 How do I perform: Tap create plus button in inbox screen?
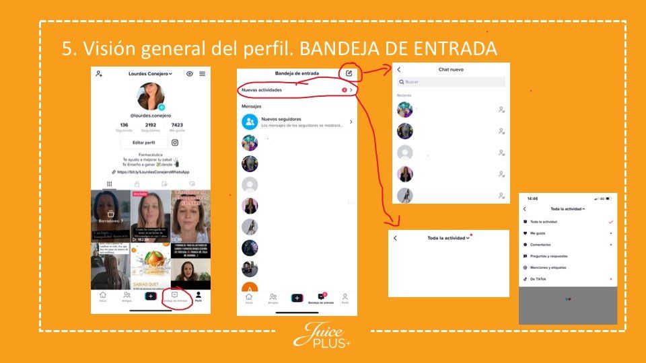[x=297, y=298]
